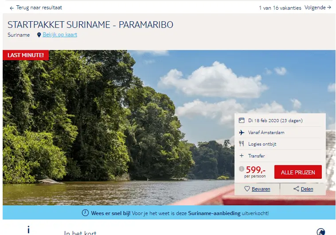Click the plus icon beside Transfer
The width and height of the screenshot is (336, 235).
click(242, 156)
